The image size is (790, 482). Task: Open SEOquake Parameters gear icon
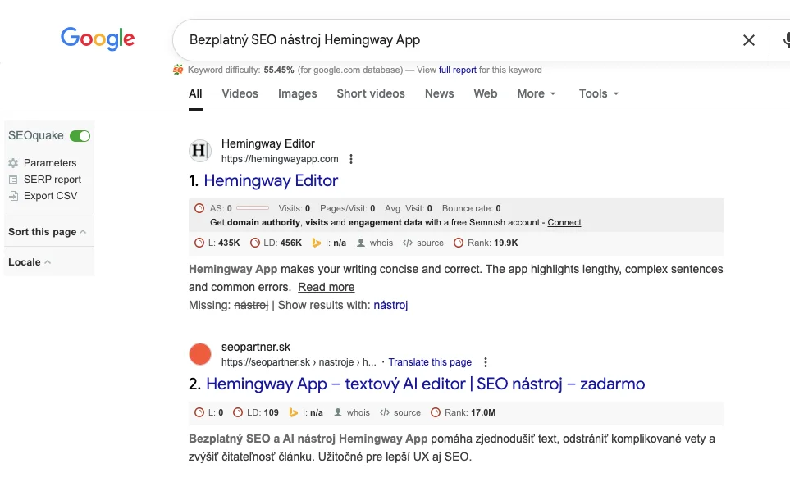point(13,163)
